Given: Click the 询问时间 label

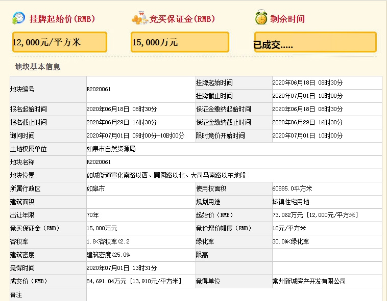Looking at the screenshot, I should tap(22, 135).
